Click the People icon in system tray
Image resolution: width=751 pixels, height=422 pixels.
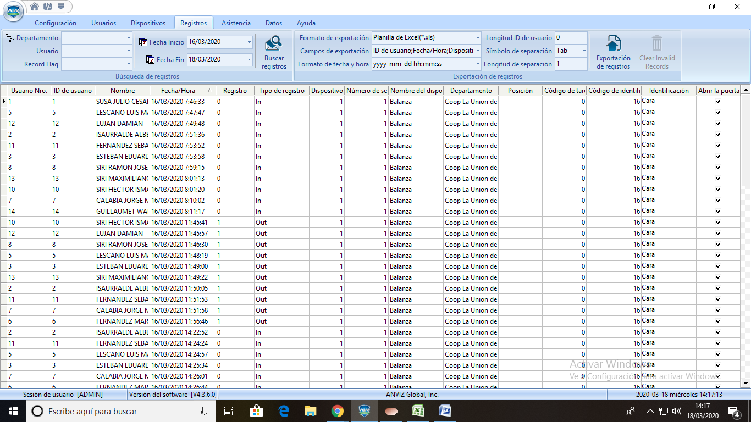coord(631,411)
